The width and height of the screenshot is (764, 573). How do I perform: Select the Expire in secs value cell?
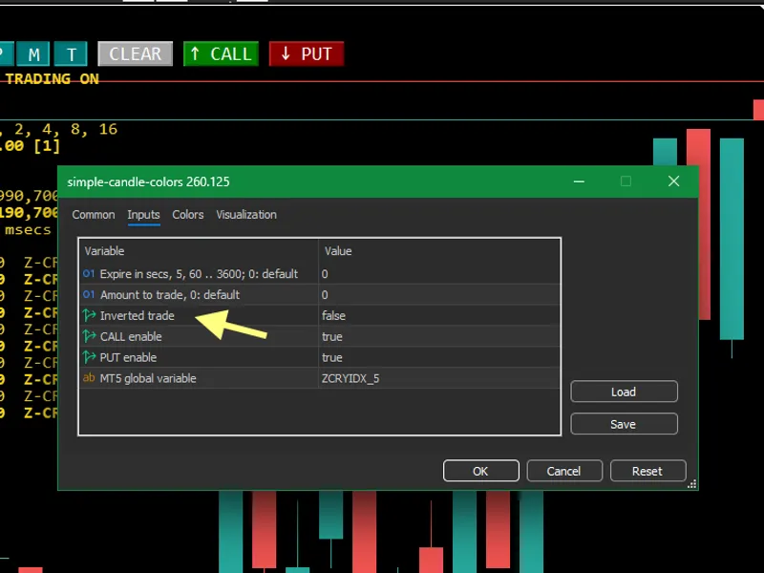tap(439, 274)
